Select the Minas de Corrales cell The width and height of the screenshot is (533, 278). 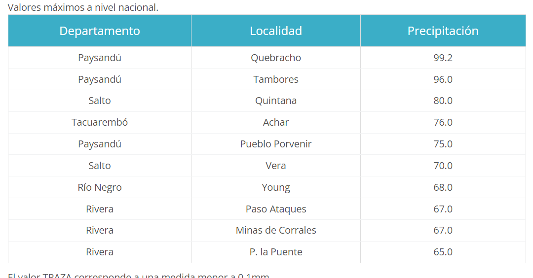click(276, 230)
